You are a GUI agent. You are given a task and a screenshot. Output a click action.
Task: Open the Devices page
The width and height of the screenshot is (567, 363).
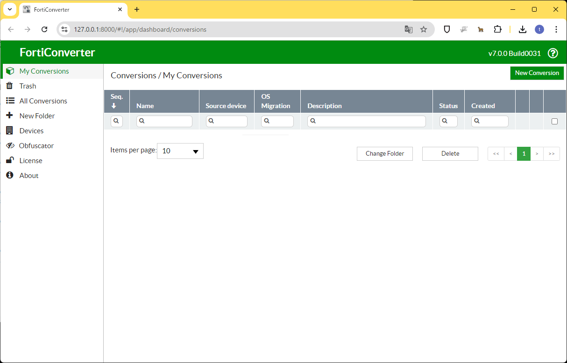click(x=31, y=131)
